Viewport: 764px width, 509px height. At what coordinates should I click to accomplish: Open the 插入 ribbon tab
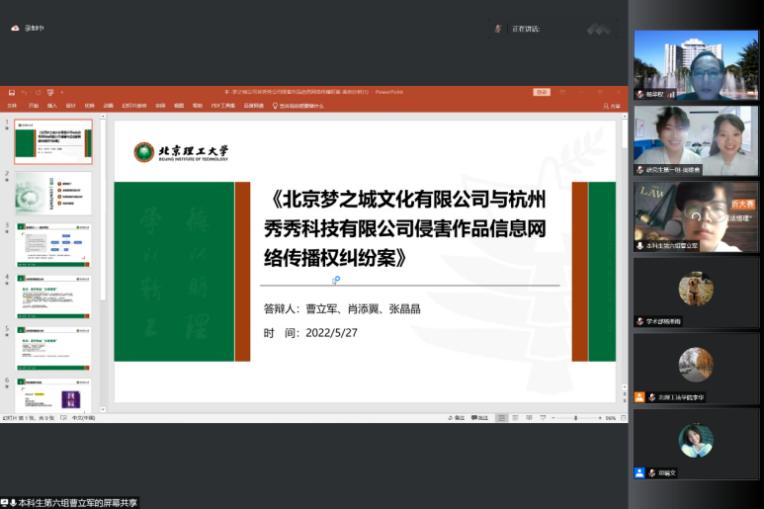pyautogui.click(x=51, y=105)
